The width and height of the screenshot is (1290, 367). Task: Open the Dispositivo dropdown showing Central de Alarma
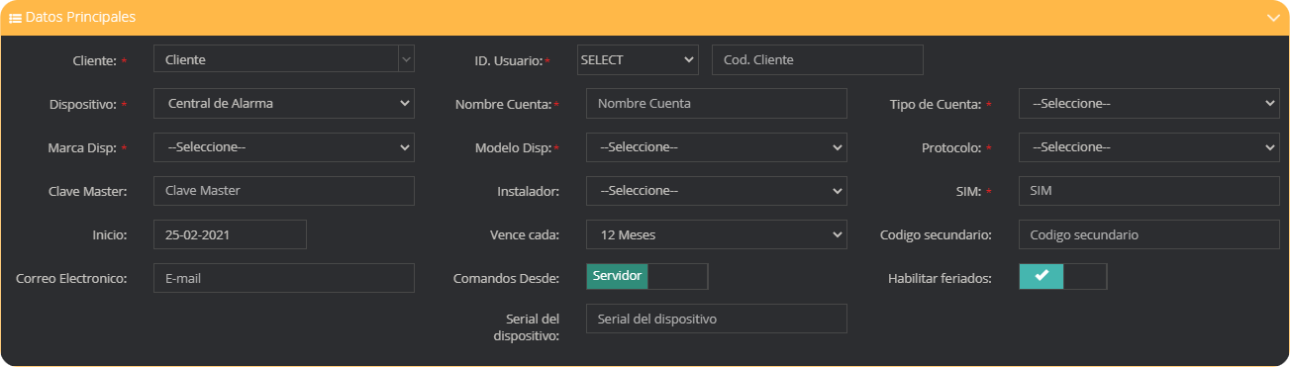point(284,103)
